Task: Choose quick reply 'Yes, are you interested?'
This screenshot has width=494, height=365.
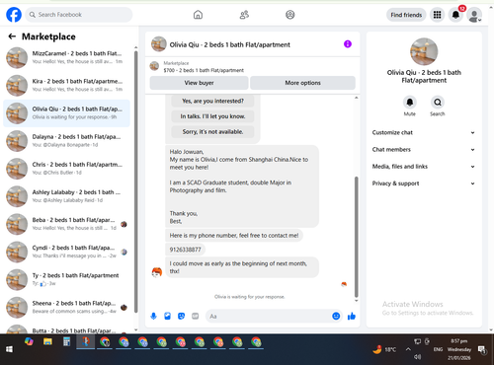Action: [x=212, y=101]
